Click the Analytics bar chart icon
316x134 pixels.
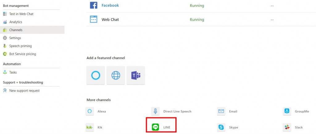coord(5,22)
